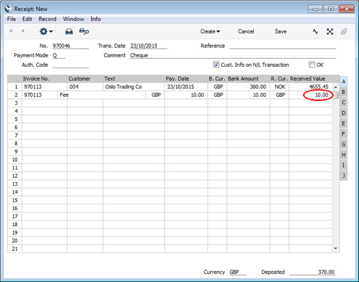The height and width of the screenshot is (282, 359).
Task: Click the Standard ERP logo icon
Action: point(8,9)
